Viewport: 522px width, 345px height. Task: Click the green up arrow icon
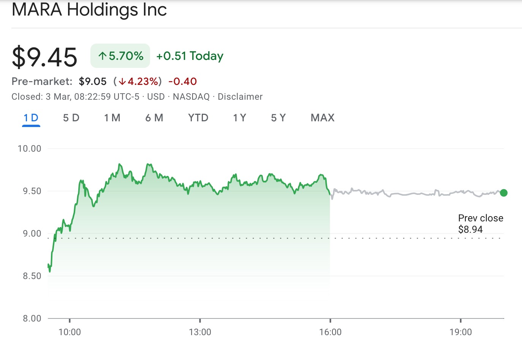[x=102, y=56]
